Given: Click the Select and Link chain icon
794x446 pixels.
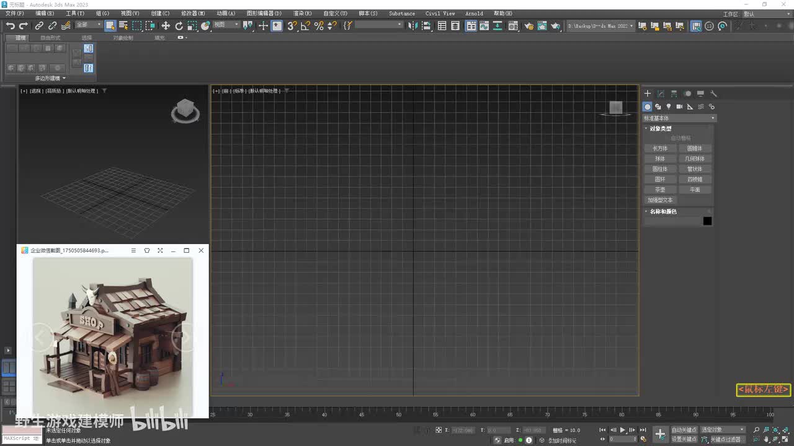Looking at the screenshot, I should (x=39, y=25).
